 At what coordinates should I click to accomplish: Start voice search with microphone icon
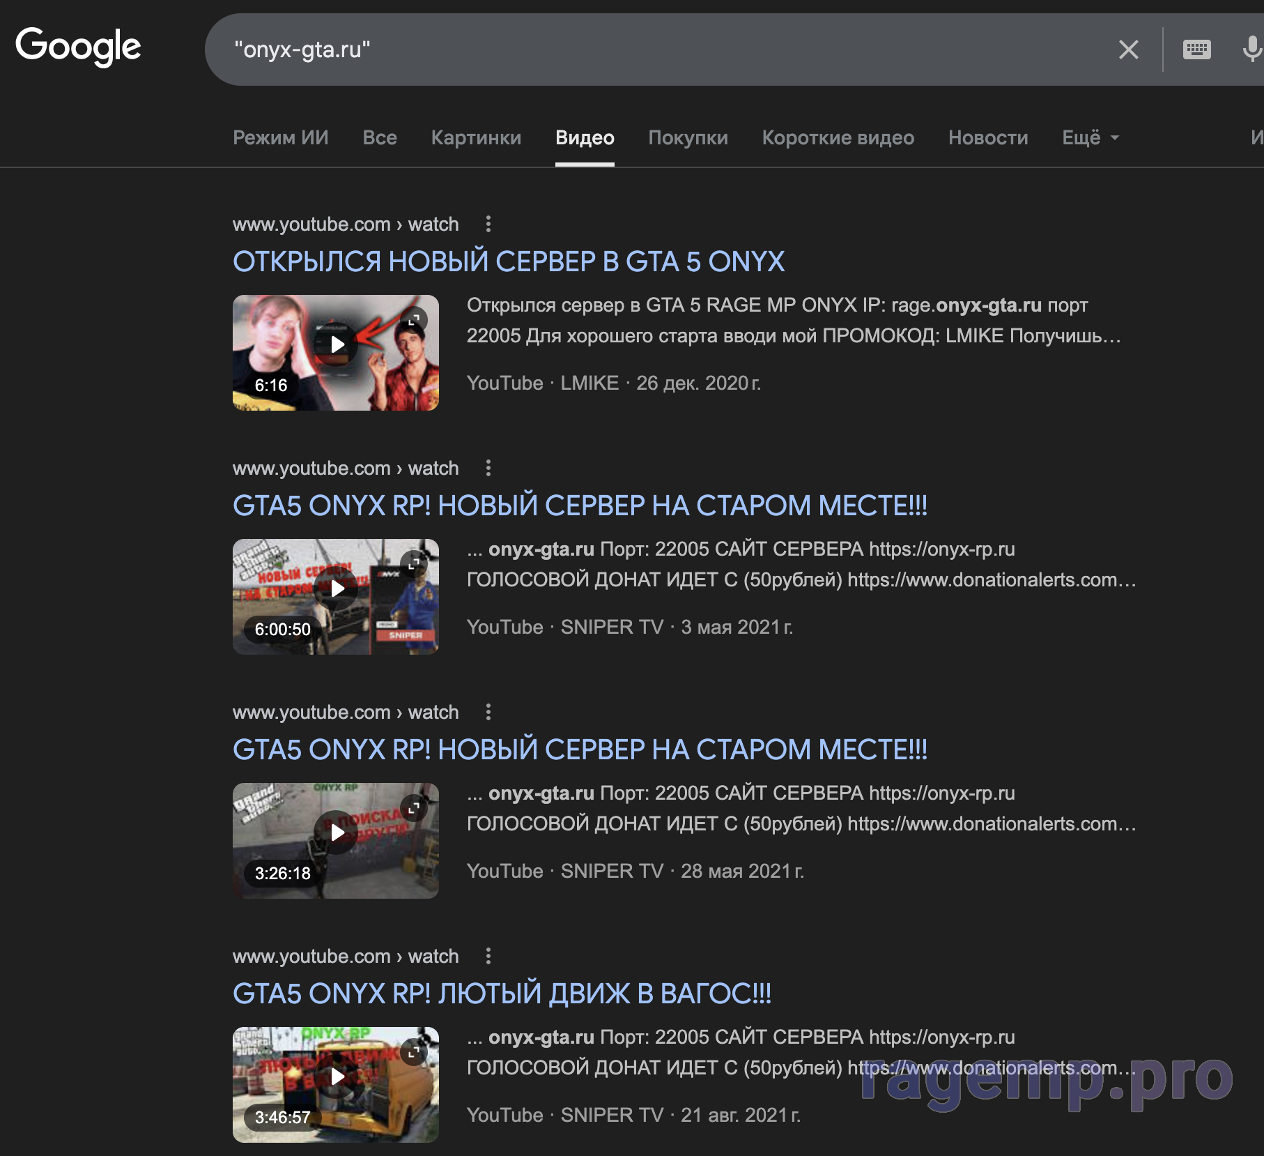pos(1251,50)
